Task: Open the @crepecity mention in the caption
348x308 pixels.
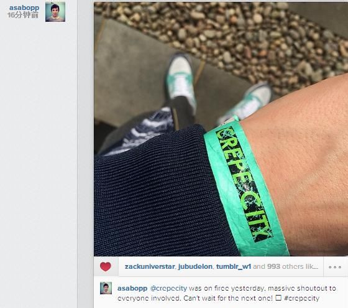Action: pos(168,289)
